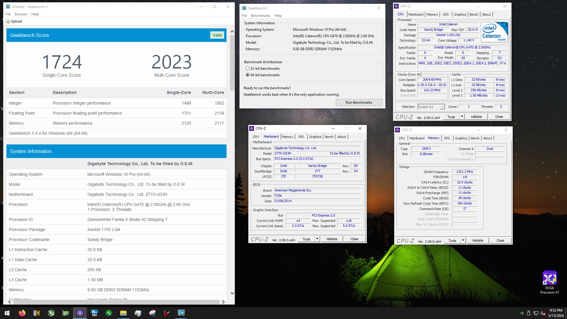Image resolution: width=567 pixels, height=319 pixels.
Task: Switch to SPD tab in CPU-Z Mainboard window
Action: point(301,137)
